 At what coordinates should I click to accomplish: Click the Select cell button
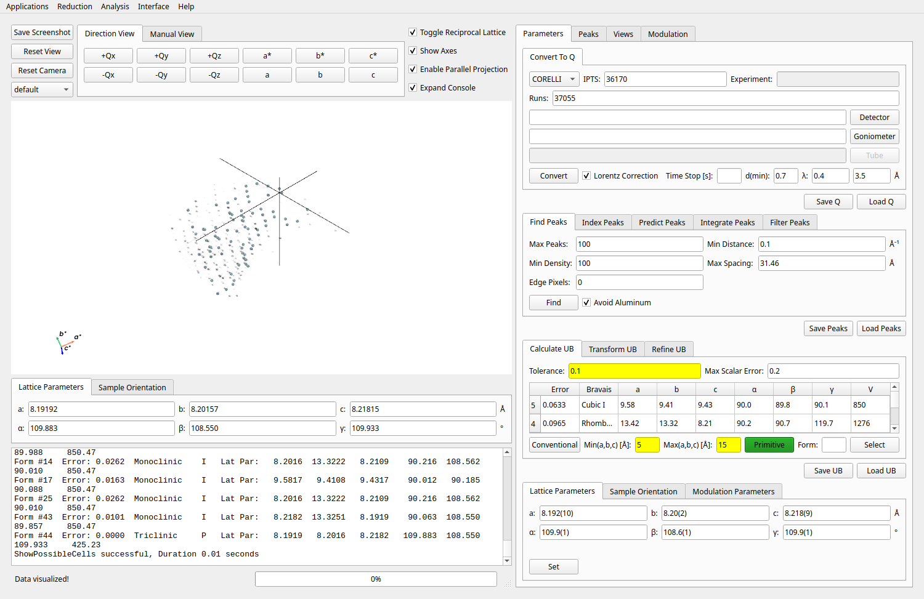tap(875, 444)
